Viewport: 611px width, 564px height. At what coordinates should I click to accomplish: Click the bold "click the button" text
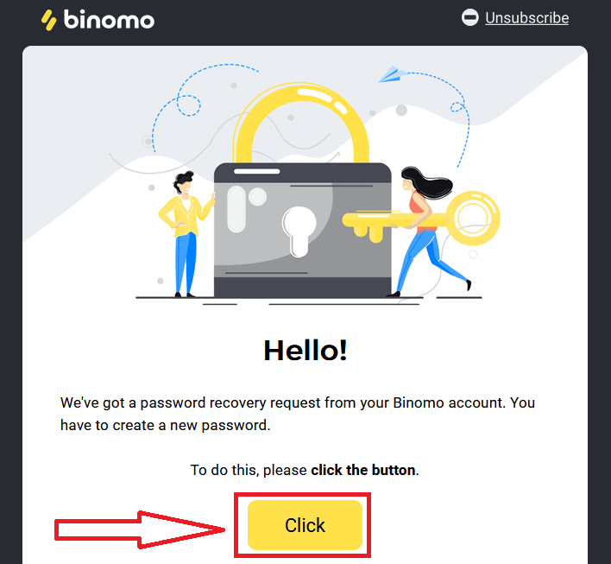pyautogui.click(x=363, y=471)
